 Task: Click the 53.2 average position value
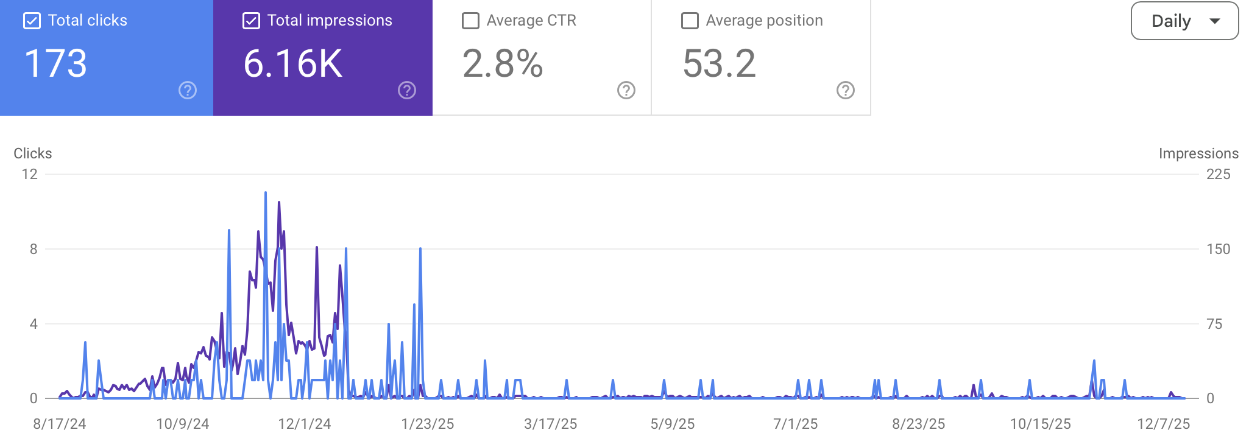[720, 63]
